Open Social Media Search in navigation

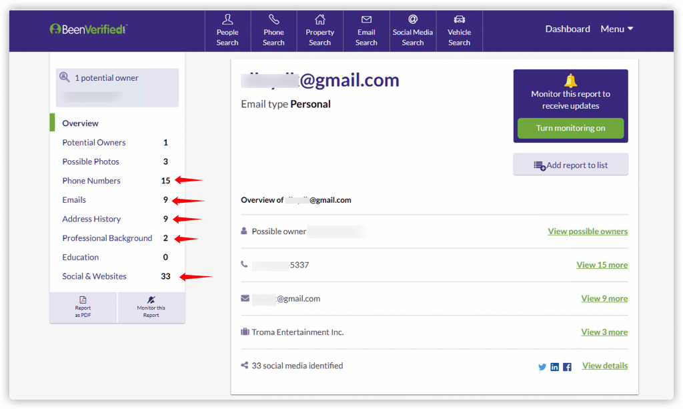click(413, 31)
